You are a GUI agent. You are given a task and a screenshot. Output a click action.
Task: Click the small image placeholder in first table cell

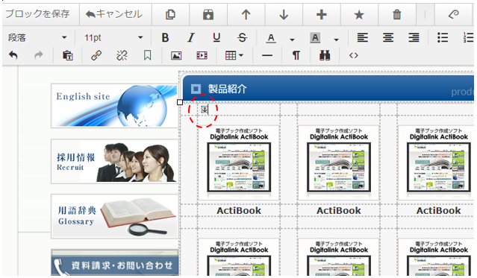205,109
